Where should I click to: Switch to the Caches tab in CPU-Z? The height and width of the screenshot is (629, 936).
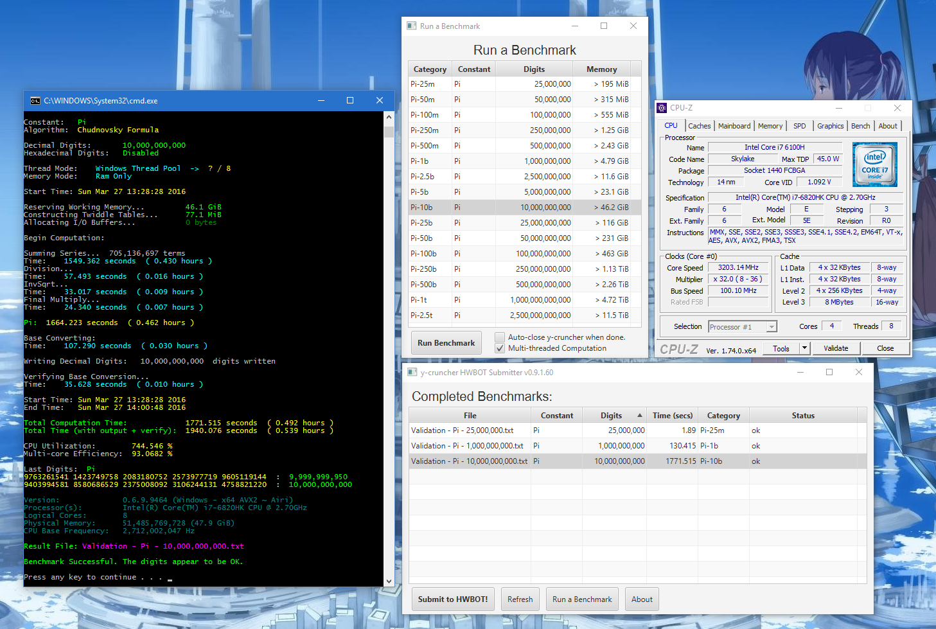coord(700,126)
